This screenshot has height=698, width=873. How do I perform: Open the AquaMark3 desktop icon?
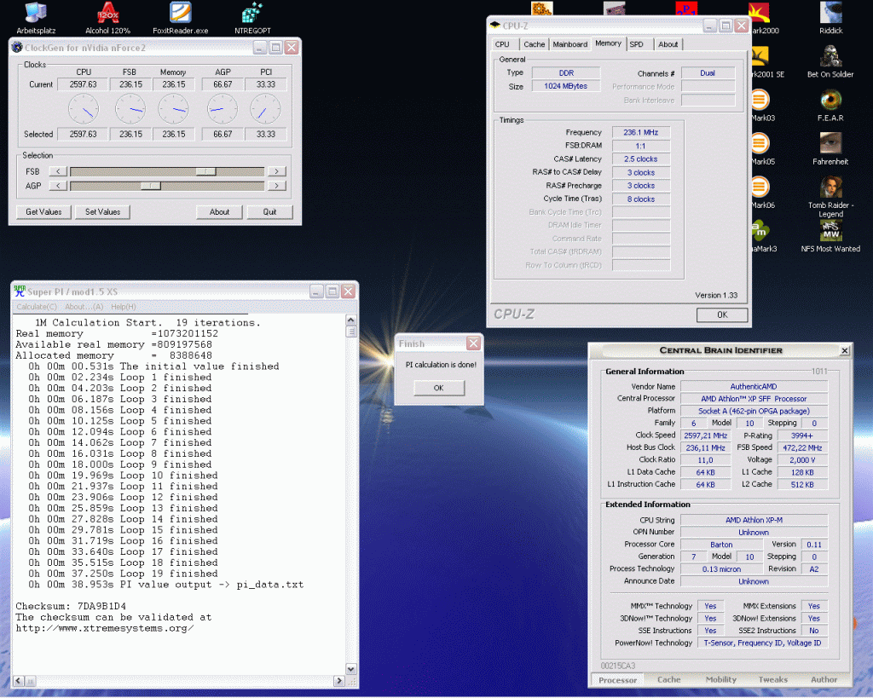[762, 236]
